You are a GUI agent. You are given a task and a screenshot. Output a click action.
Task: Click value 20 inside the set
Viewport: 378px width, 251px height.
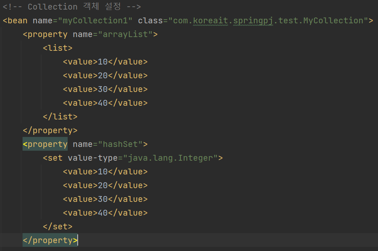[103, 185]
